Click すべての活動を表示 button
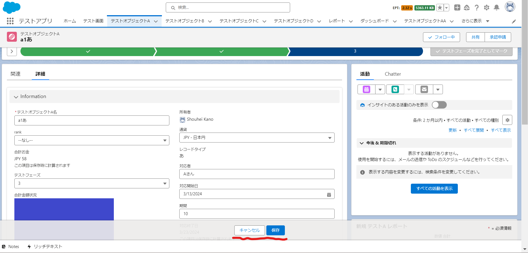This screenshot has width=528, height=253. [434, 189]
